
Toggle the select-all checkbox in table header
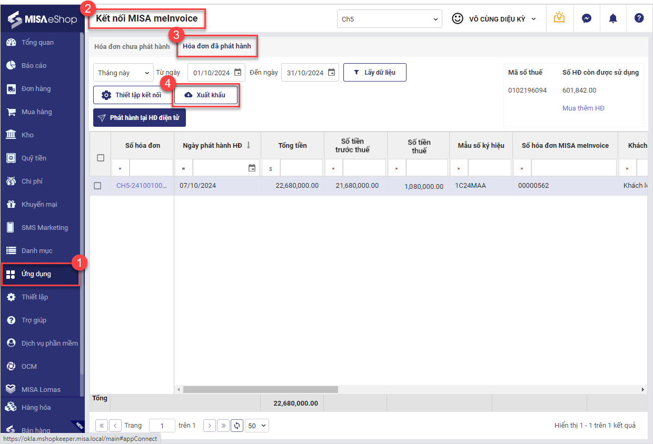pyautogui.click(x=101, y=158)
